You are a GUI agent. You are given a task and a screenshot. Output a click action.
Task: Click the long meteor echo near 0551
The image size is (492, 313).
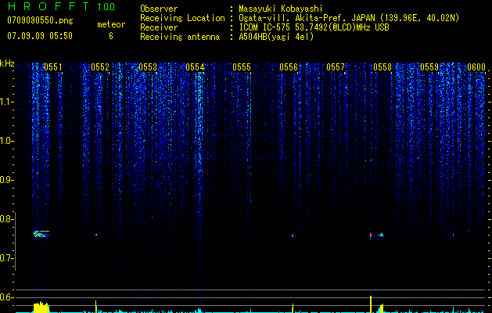[41, 233]
